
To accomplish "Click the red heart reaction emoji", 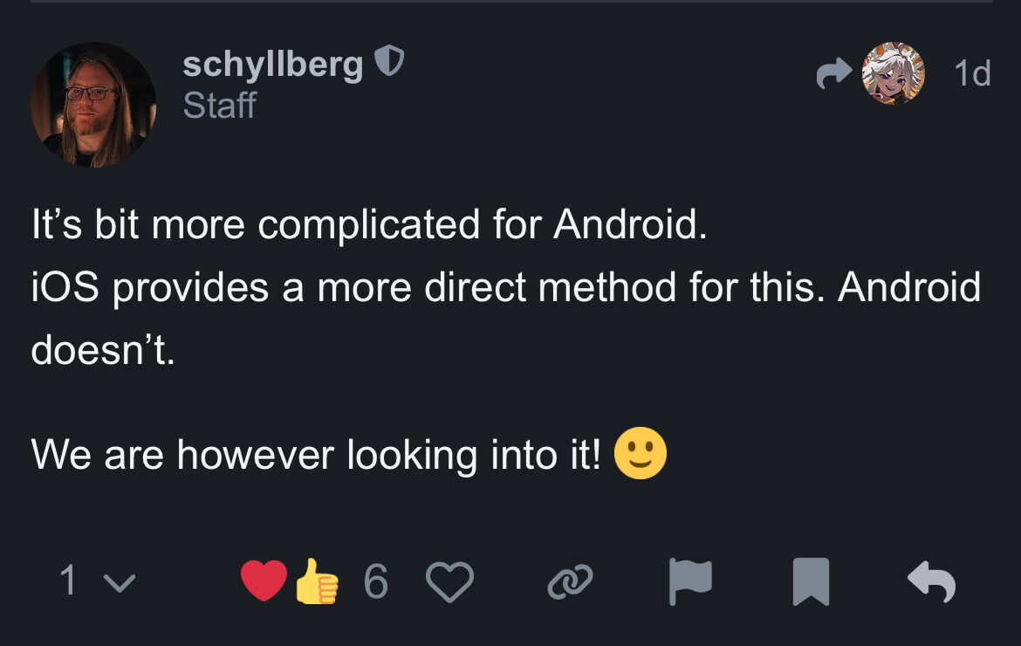I will pyautogui.click(x=264, y=581).
